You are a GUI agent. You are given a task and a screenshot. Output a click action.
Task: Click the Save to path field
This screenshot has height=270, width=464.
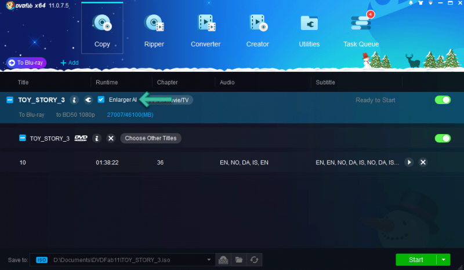click(122, 260)
